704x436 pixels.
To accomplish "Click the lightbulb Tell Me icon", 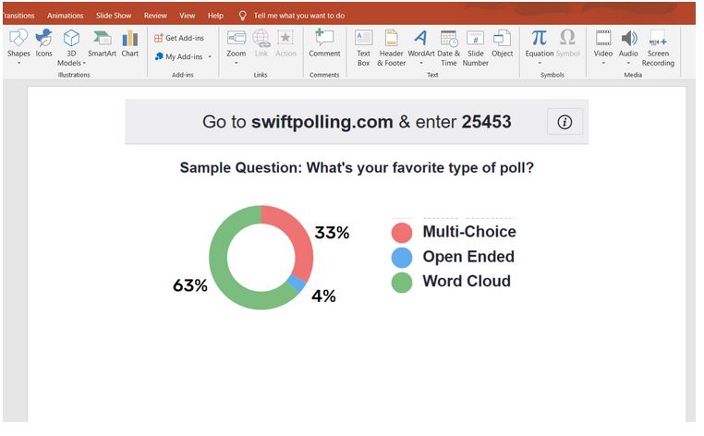I will (242, 16).
